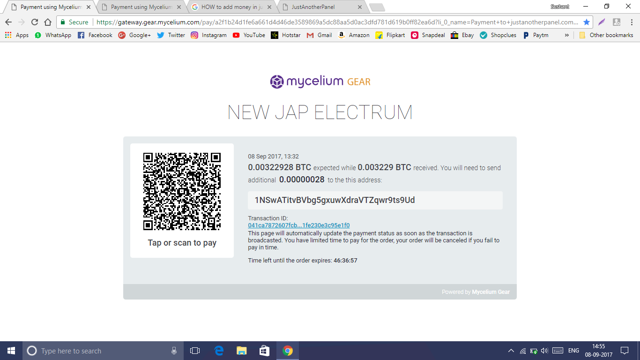Open the Ebay bookmark
Screen dimensions: 640x360
coord(462,35)
